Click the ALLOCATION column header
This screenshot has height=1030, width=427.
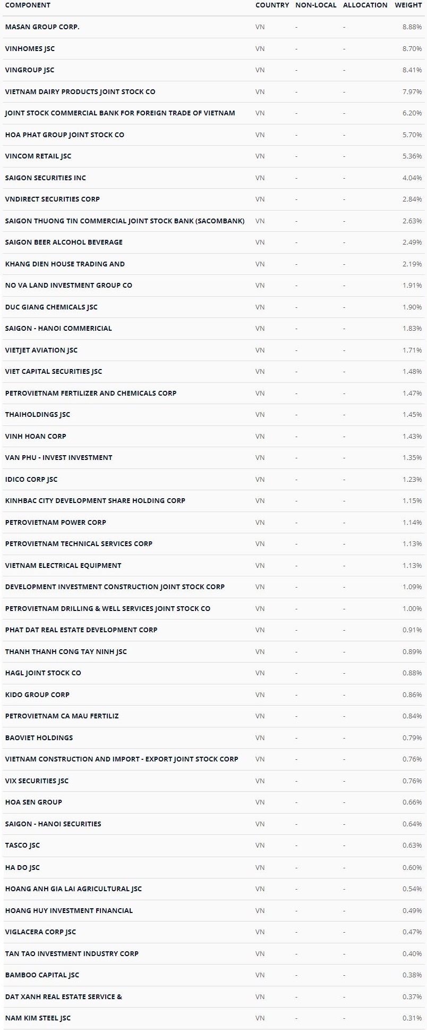pos(365,5)
